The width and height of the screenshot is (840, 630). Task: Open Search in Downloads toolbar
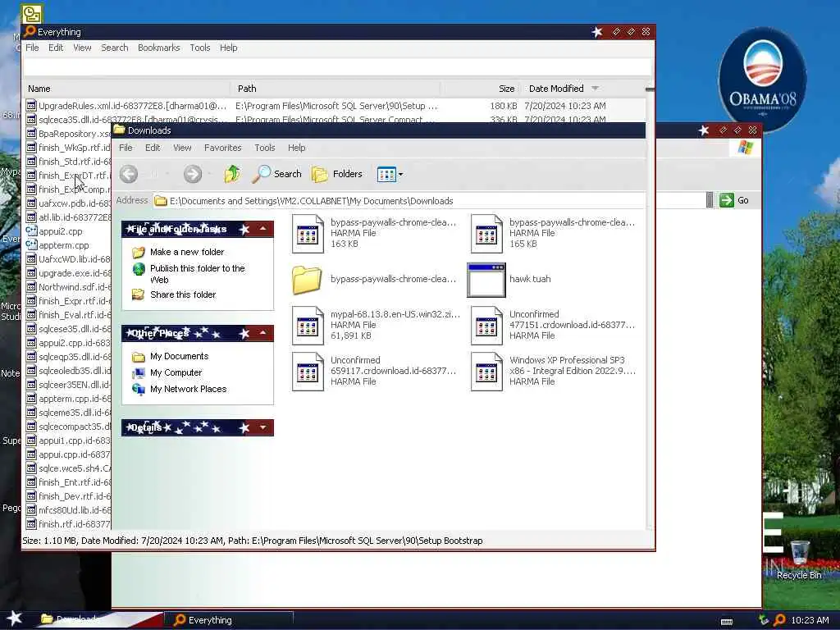276,174
